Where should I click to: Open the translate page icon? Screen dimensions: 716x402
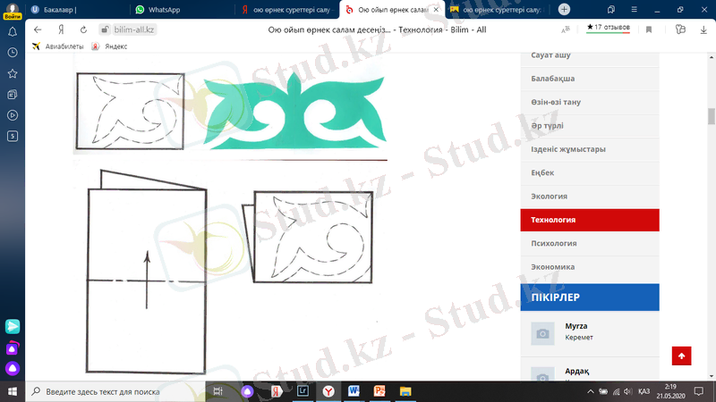pyautogui.click(x=566, y=29)
